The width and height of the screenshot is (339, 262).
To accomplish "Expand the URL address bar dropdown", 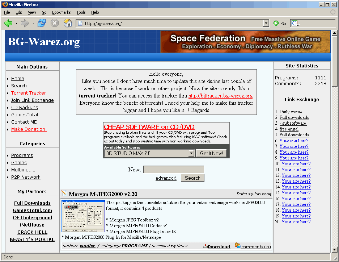I will point(266,23).
